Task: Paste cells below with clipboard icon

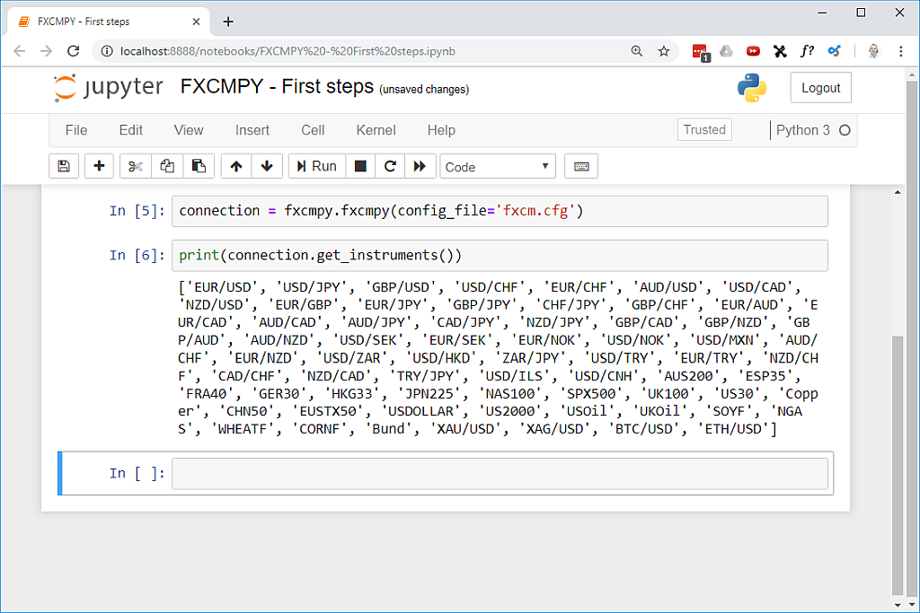Action: pyautogui.click(x=199, y=166)
